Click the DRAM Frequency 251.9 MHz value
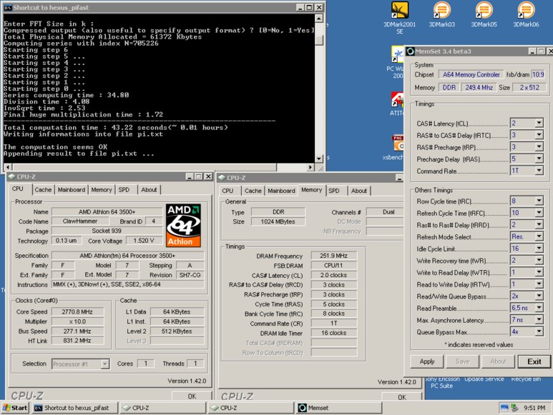Screen dimensions: 553x415 [x=334, y=256]
